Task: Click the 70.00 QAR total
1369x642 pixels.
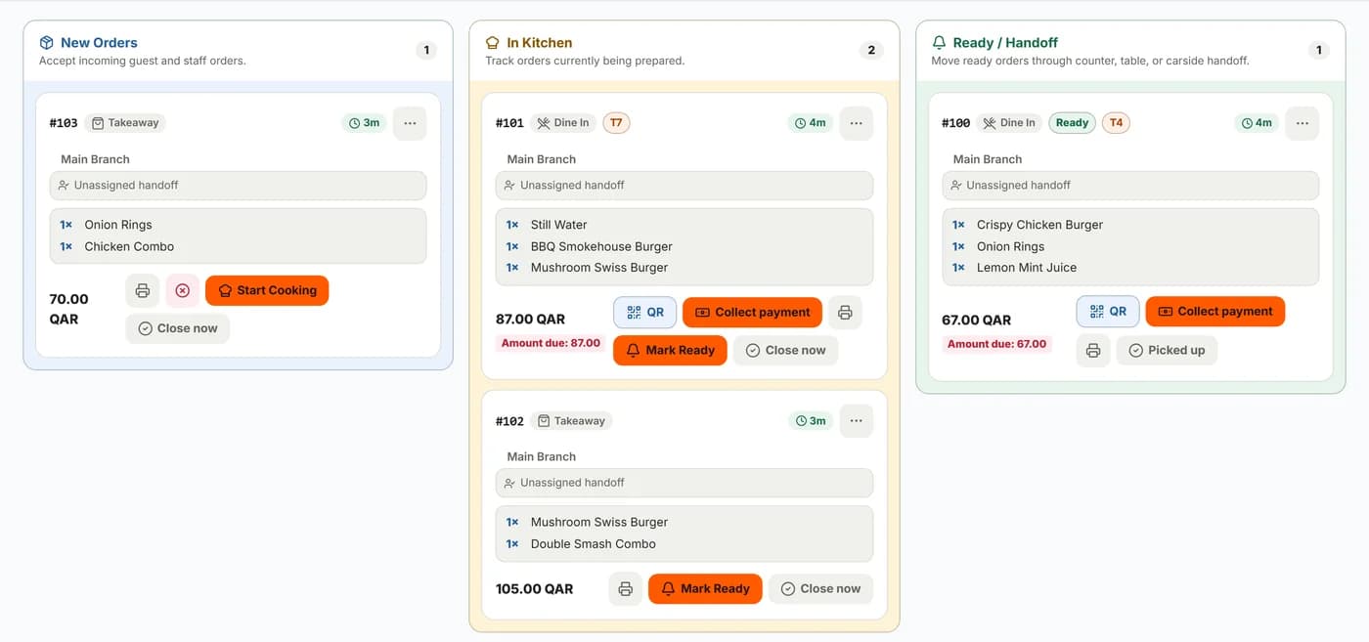Action: tap(69, 309)
